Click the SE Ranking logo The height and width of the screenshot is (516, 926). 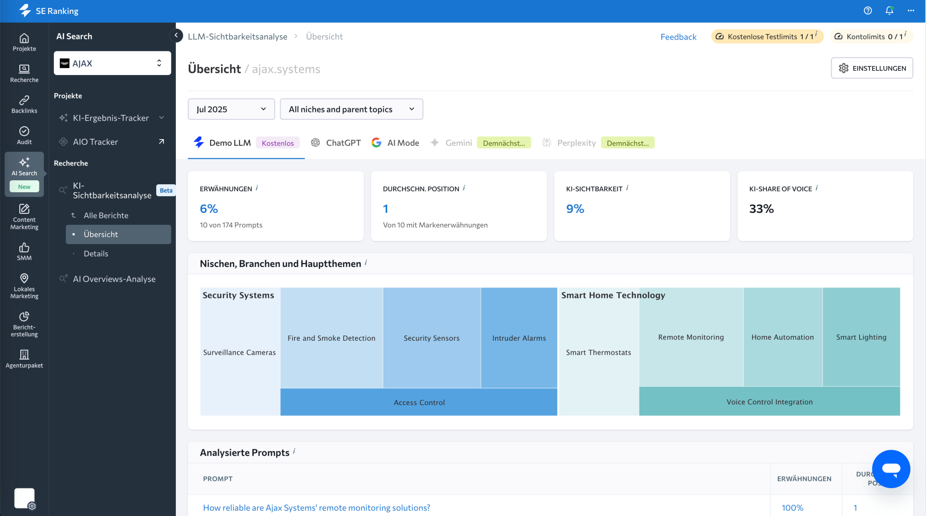49,11
